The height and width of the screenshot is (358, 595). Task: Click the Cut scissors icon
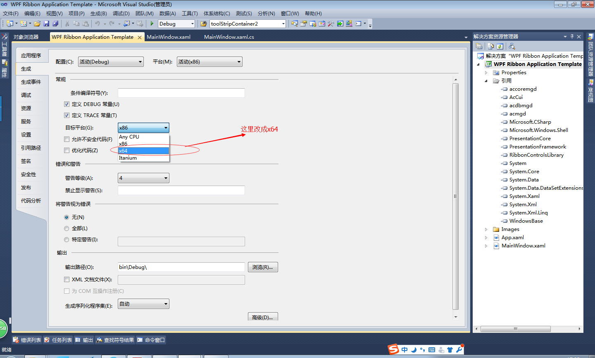[x=67, y=24]
